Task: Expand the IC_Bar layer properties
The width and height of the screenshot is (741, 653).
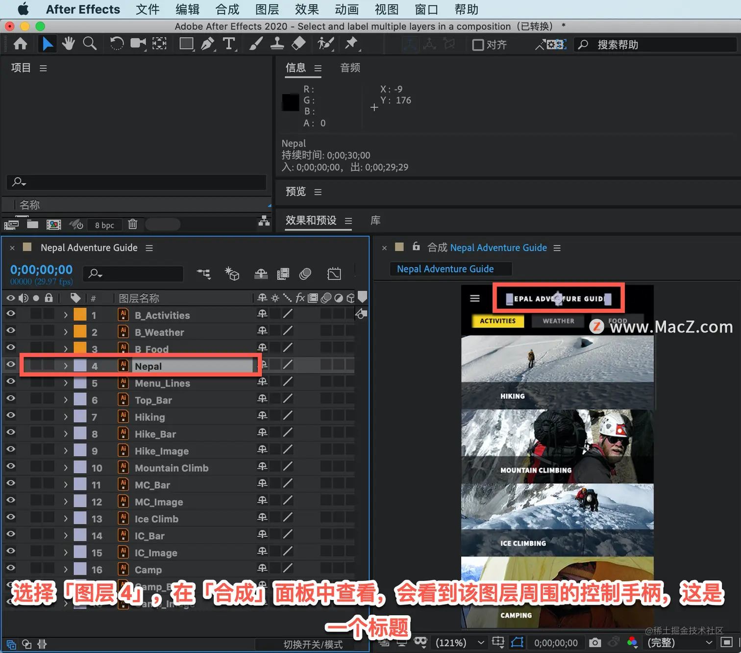Action: click(x=66, y=536)
